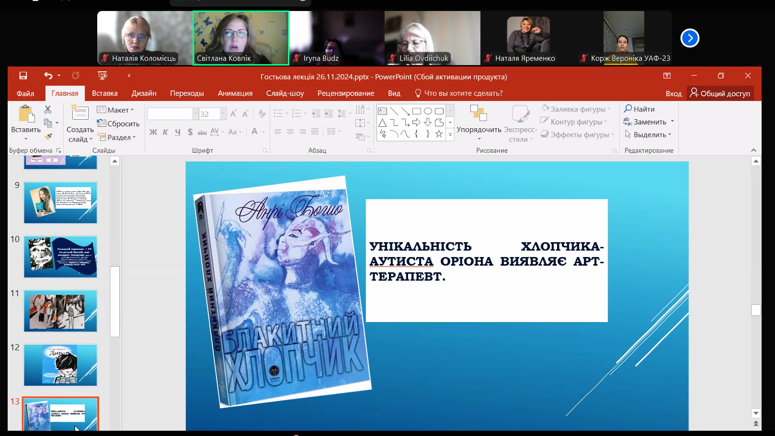Image resolution: width=775 pixels, height=436 pixels.
Task: Select slide 10 thumbnail
Action: pos(60,257)
